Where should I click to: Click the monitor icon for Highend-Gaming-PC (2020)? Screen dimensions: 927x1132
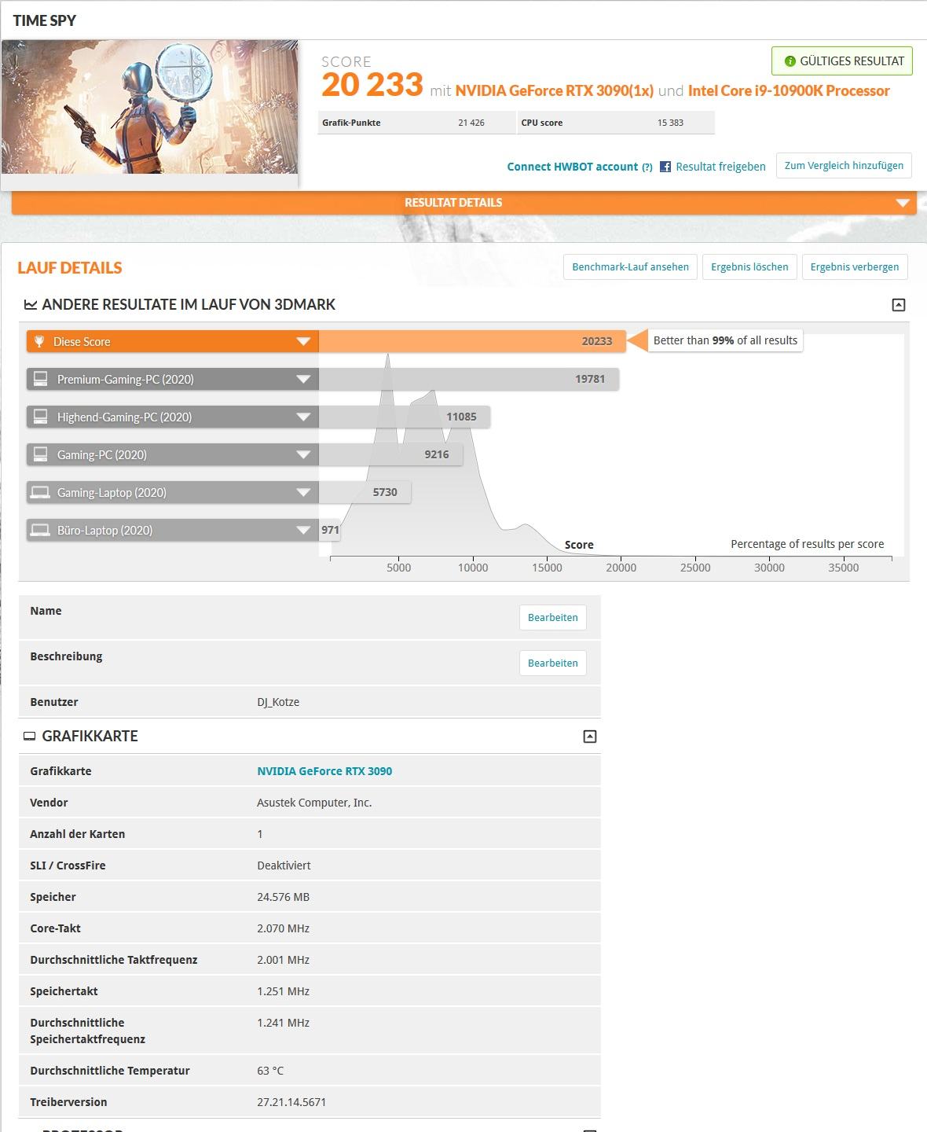coord(40,417)
